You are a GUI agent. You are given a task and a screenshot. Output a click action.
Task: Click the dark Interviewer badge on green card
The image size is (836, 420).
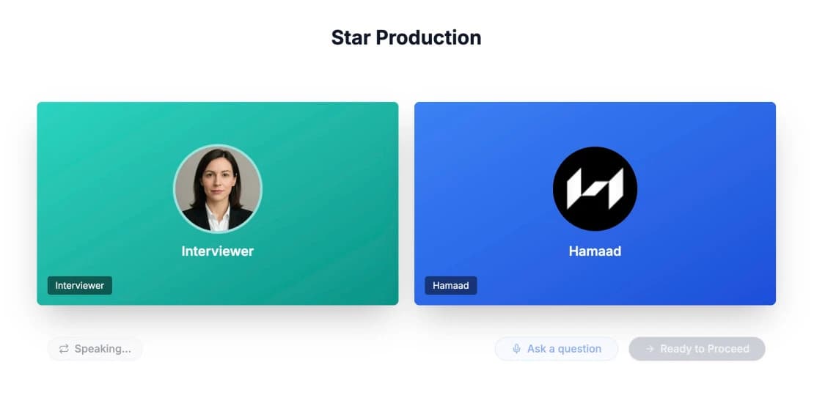click(80, 285)
